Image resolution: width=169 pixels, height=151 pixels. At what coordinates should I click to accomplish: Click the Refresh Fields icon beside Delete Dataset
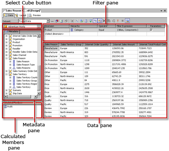[61, 21]
